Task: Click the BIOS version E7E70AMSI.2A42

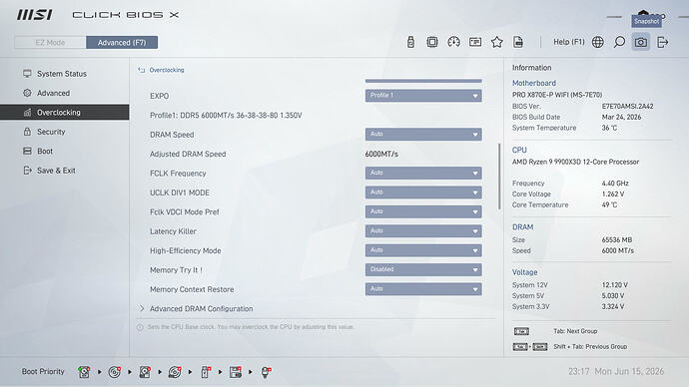Action: 627,106
